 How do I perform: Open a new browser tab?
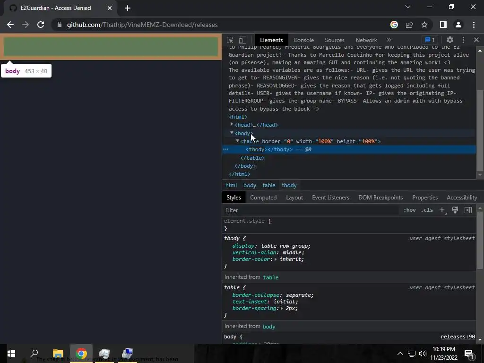pyautogui.click(x=128, y=8)
